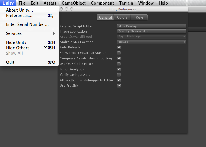Open the Help menu

[163, 3]
